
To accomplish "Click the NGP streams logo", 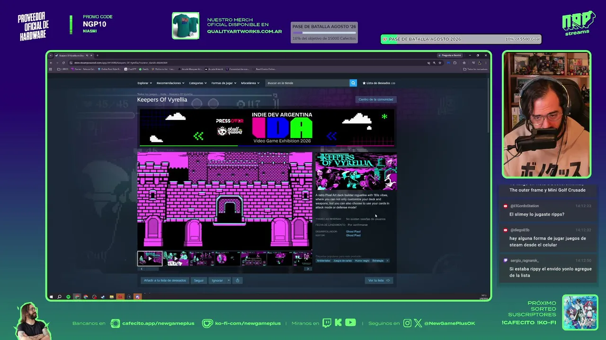I will coord(578,23).
